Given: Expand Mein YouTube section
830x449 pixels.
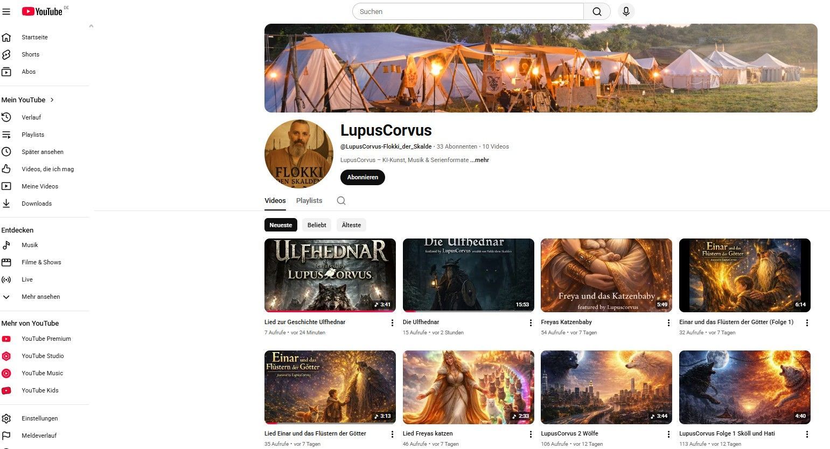Looking at the screenshot, I should point(28,100).
